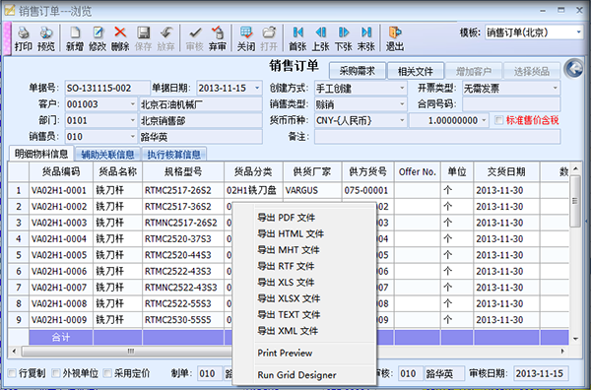Viewport: 591px width, 390px height.
Task: Enable the 行复制 checkbox
Action: 12,373
